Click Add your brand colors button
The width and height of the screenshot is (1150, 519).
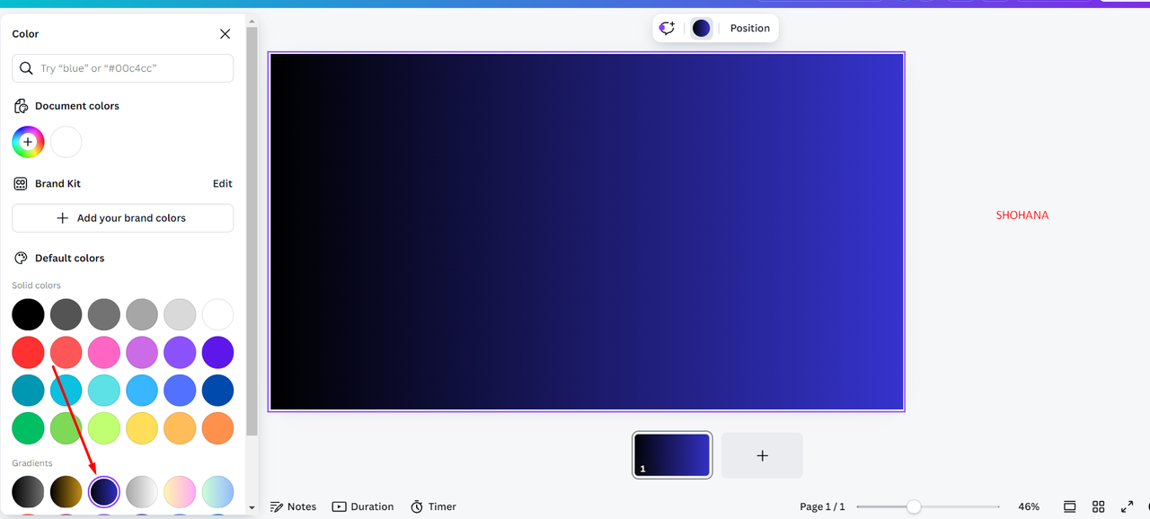[x=122, y=218]
